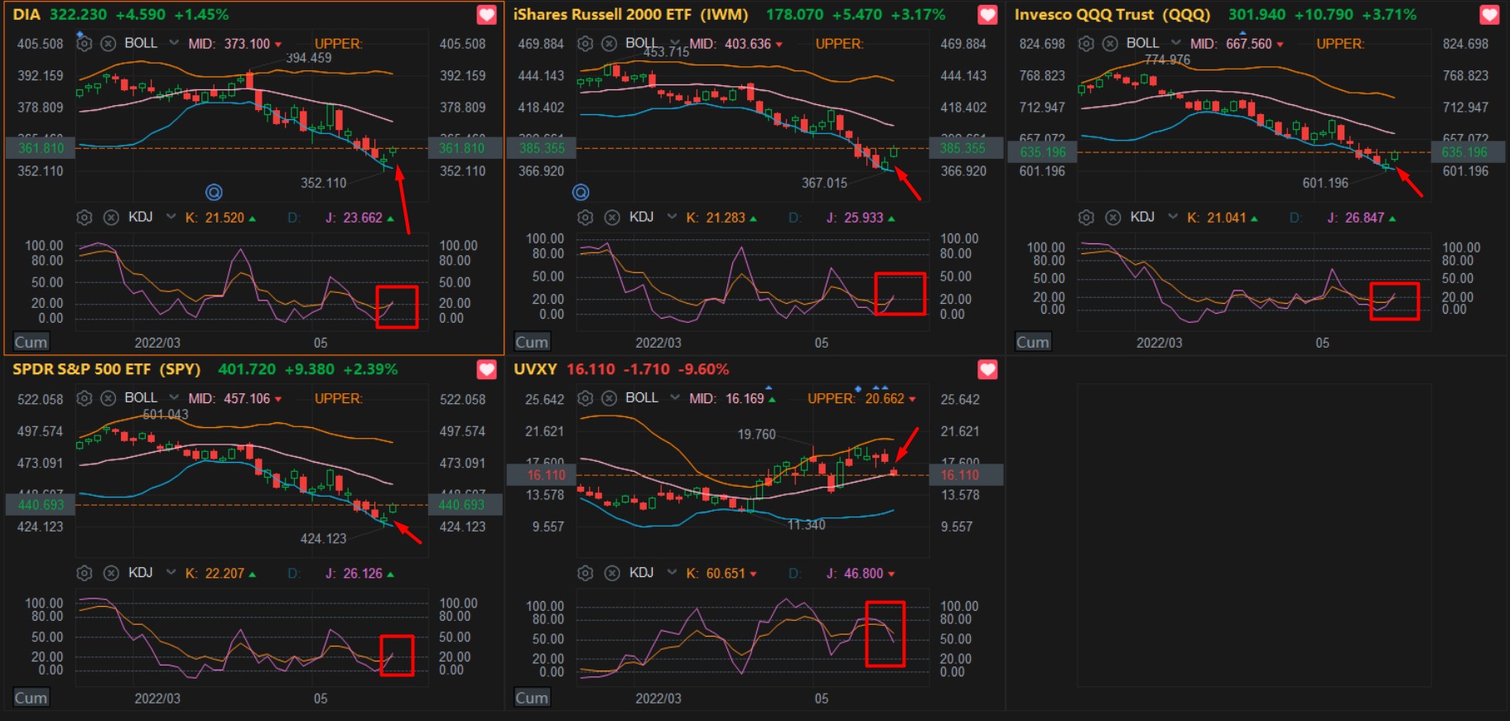Toggle the IWM favorite heart icon

click(x=987, y=15)
